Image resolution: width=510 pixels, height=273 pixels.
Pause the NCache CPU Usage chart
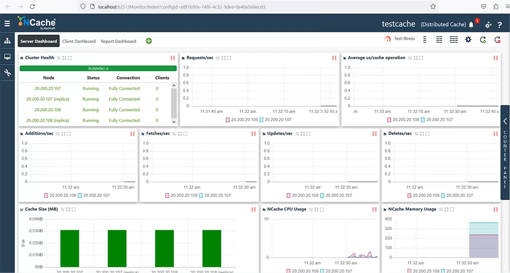tap(374, 210)
